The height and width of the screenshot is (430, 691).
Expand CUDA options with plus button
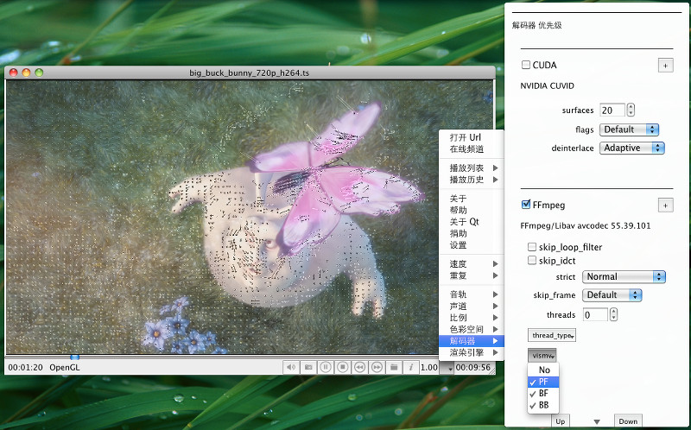click(665, 66)
